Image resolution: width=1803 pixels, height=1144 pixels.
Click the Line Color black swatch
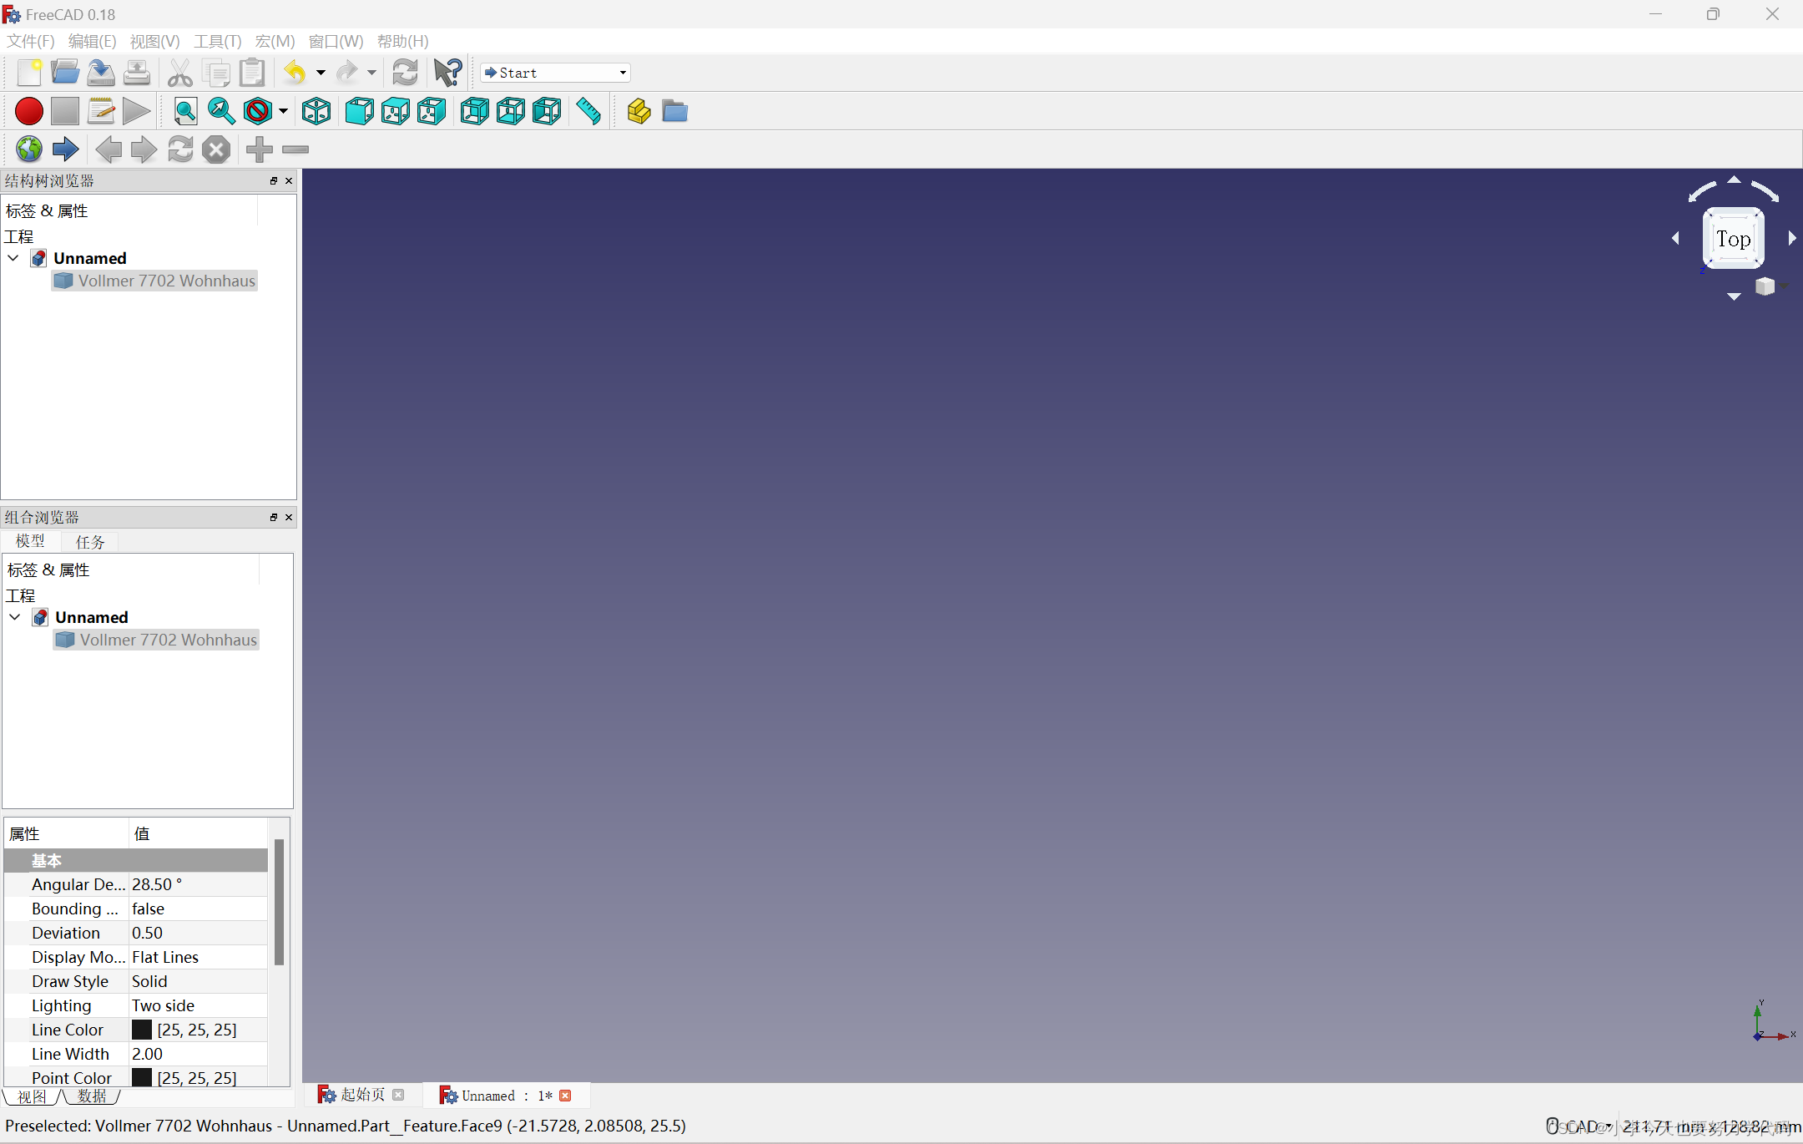(x=142, y=1030)
